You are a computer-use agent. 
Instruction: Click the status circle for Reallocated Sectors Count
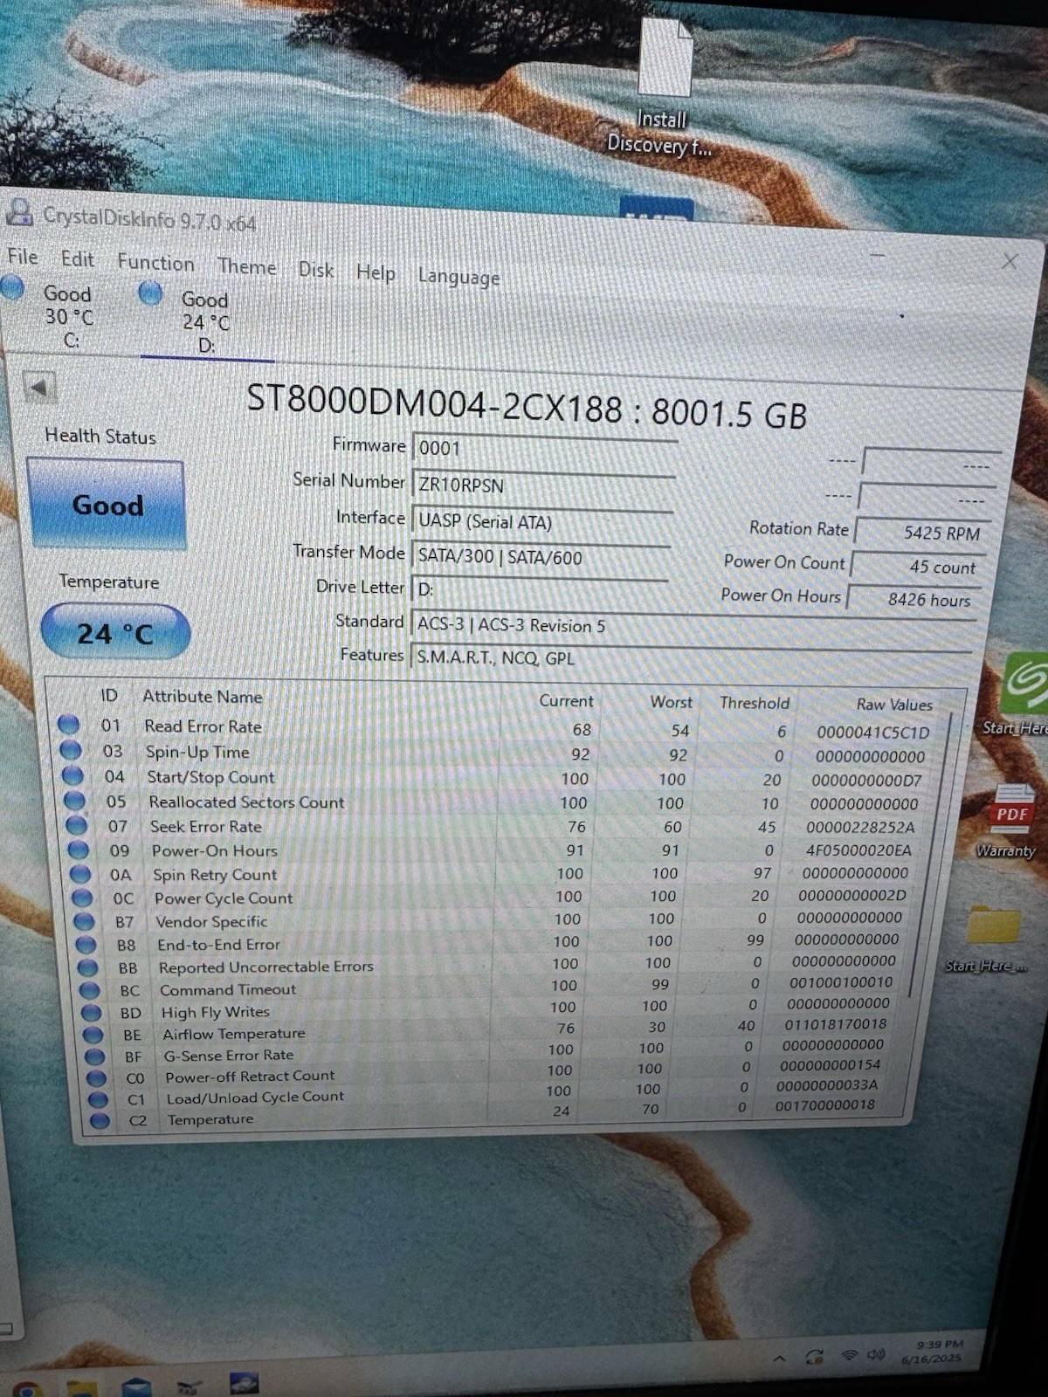[x=74, y=800]
